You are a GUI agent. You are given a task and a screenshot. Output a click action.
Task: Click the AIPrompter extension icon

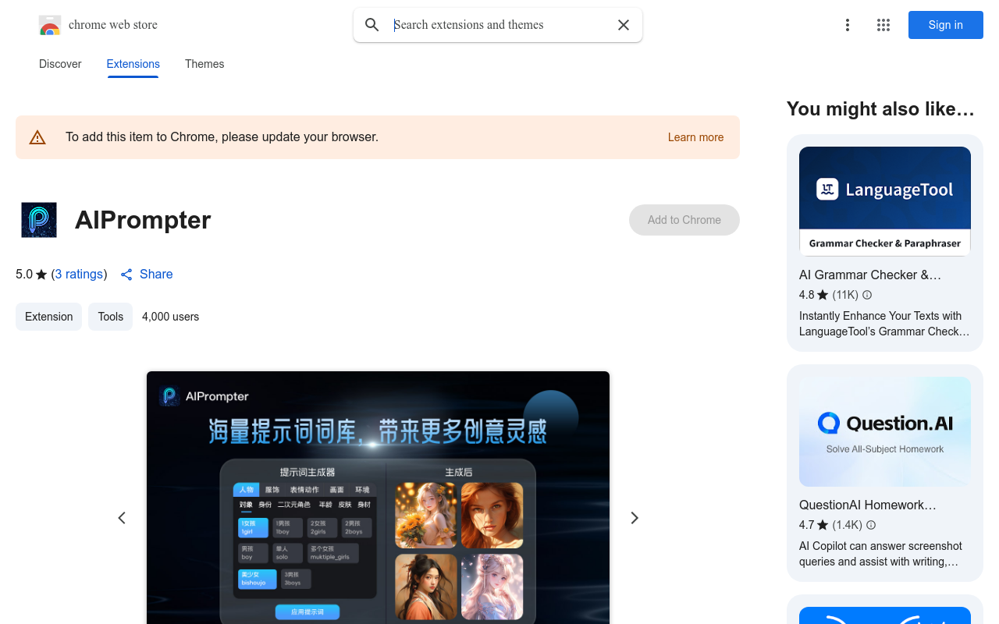(x=39, y=220)
